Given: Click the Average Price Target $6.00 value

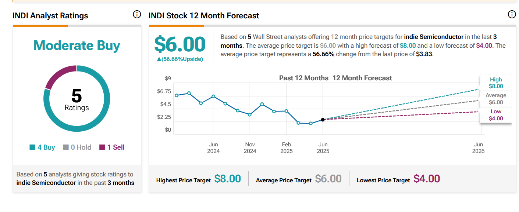Looking at the screenshot, I should 328,179.
